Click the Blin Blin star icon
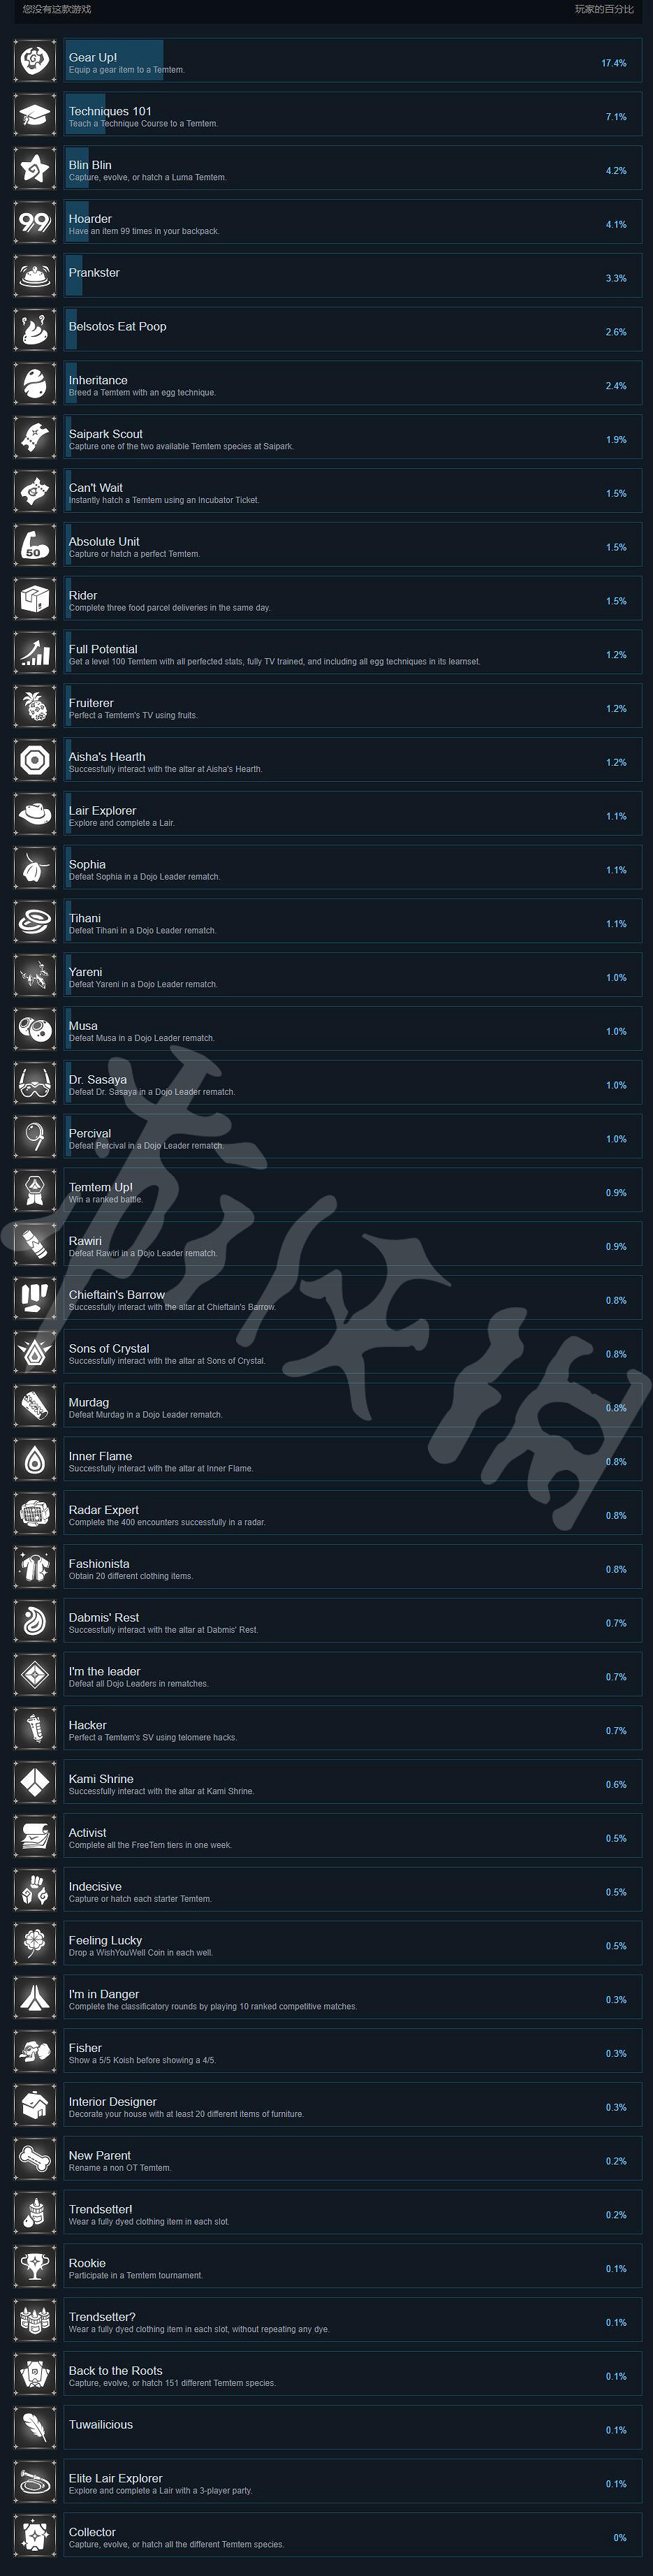The image size is (653, 2576). (x=35, y=169)
